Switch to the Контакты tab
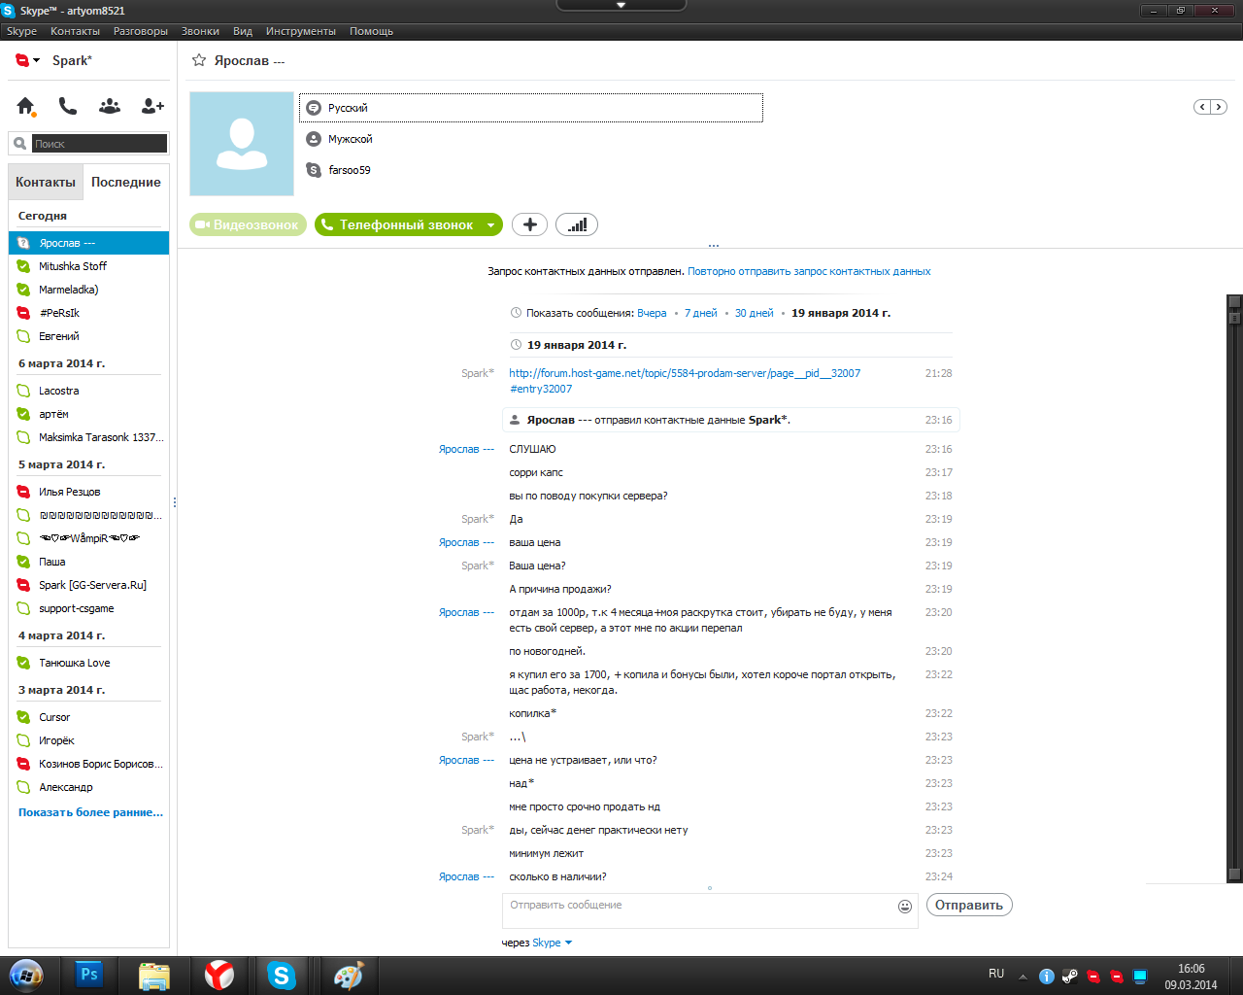1243x995 pixels. (x=46, y=182)
